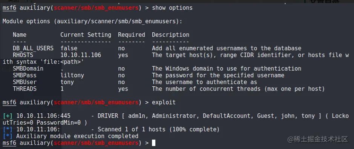Click the 'false' setting value

click(69, 48)
